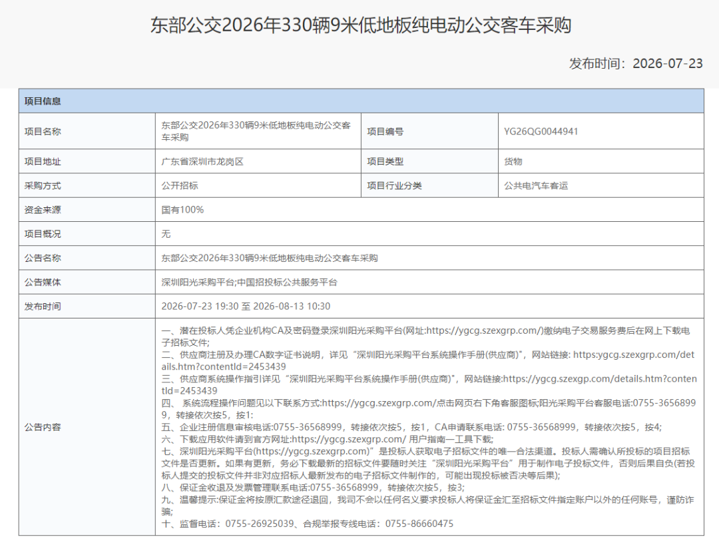The width and height of the screenshot is (719, 539).
Task: Click the 无 value in 项目概况 row
Action: tap(166, 234)
